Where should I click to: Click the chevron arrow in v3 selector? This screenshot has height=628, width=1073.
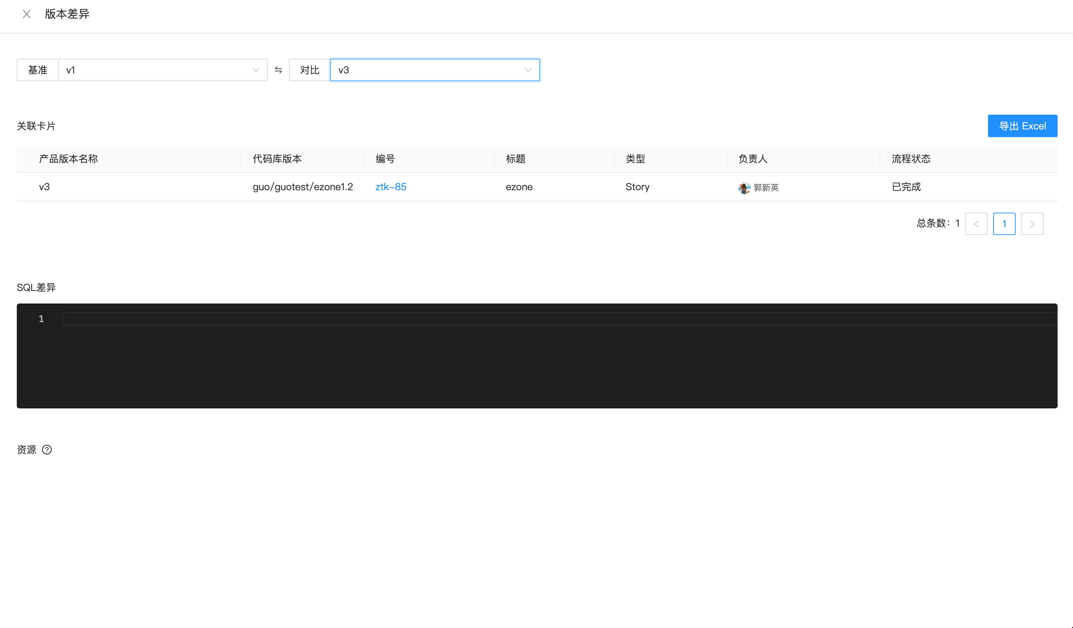click(527, 70)
